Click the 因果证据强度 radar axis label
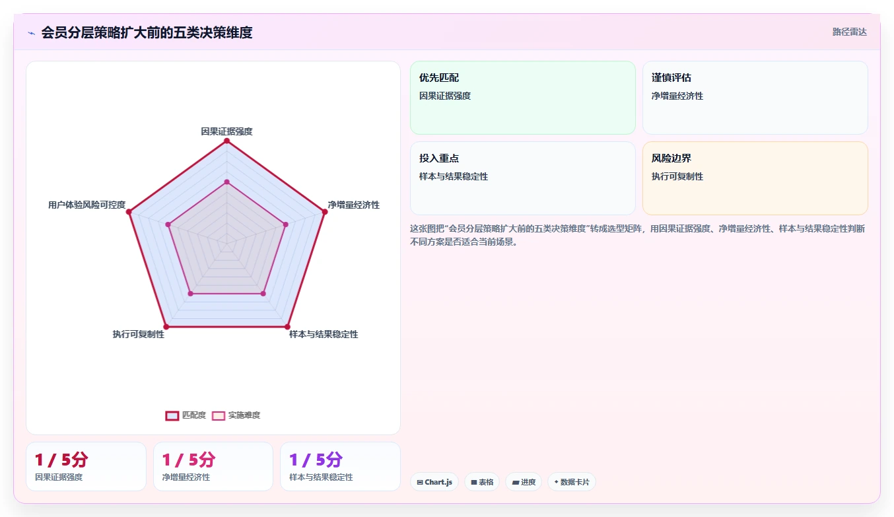 pos(226,131)
